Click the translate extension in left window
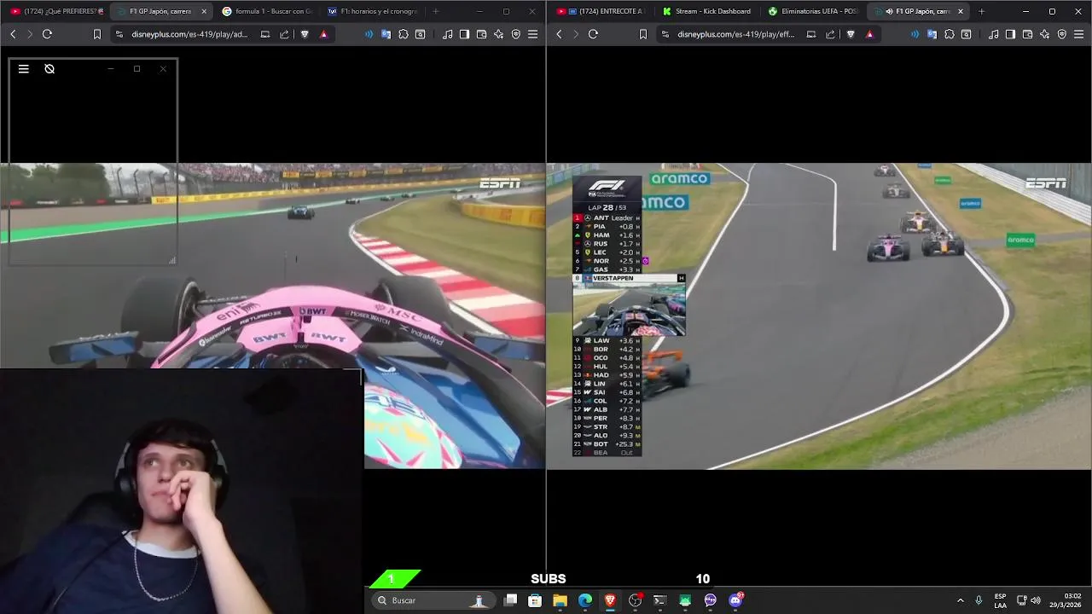 [386, 34]
